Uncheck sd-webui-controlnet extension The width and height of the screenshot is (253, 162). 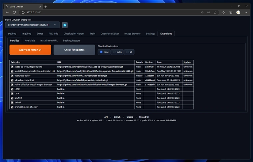pyautogui.click(x=12, y=80)
